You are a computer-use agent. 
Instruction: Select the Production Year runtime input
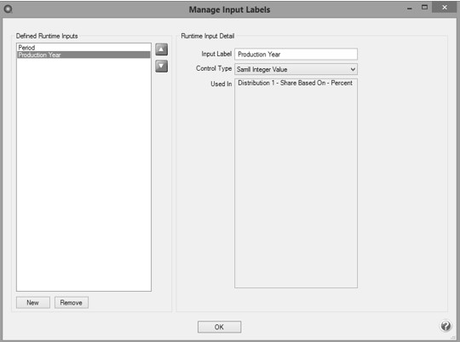(83, 55)
